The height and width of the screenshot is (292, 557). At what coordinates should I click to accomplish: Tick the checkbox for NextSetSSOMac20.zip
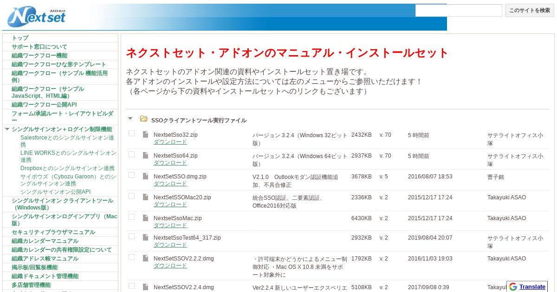[x=131, y=196]
